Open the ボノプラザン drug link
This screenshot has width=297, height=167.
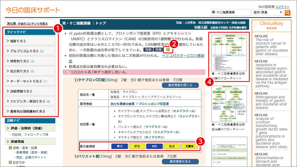154,137
